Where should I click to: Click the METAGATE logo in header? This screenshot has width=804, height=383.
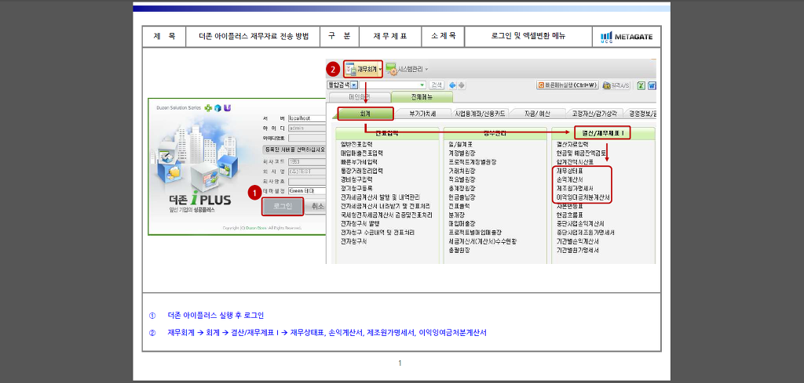627,37
